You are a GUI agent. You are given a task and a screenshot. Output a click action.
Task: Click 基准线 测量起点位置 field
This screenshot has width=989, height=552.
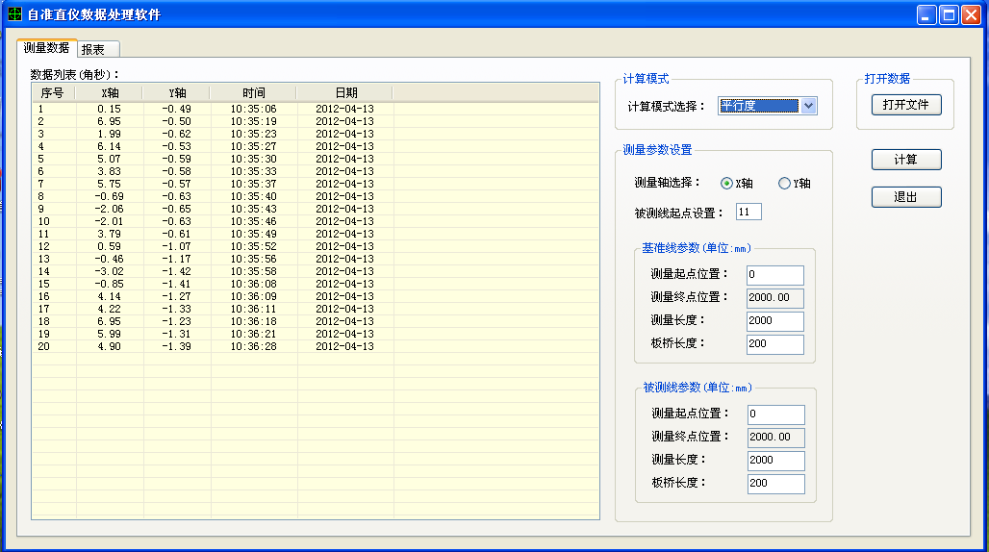pyautogui.click(x=774, y=276)
